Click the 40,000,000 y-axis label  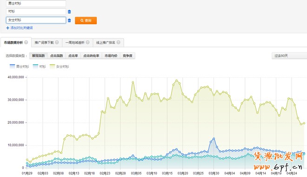[16, 77]
